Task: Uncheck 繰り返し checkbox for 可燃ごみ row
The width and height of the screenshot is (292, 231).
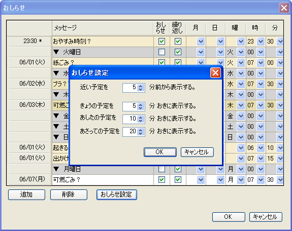Action: (x=178, y=179)
